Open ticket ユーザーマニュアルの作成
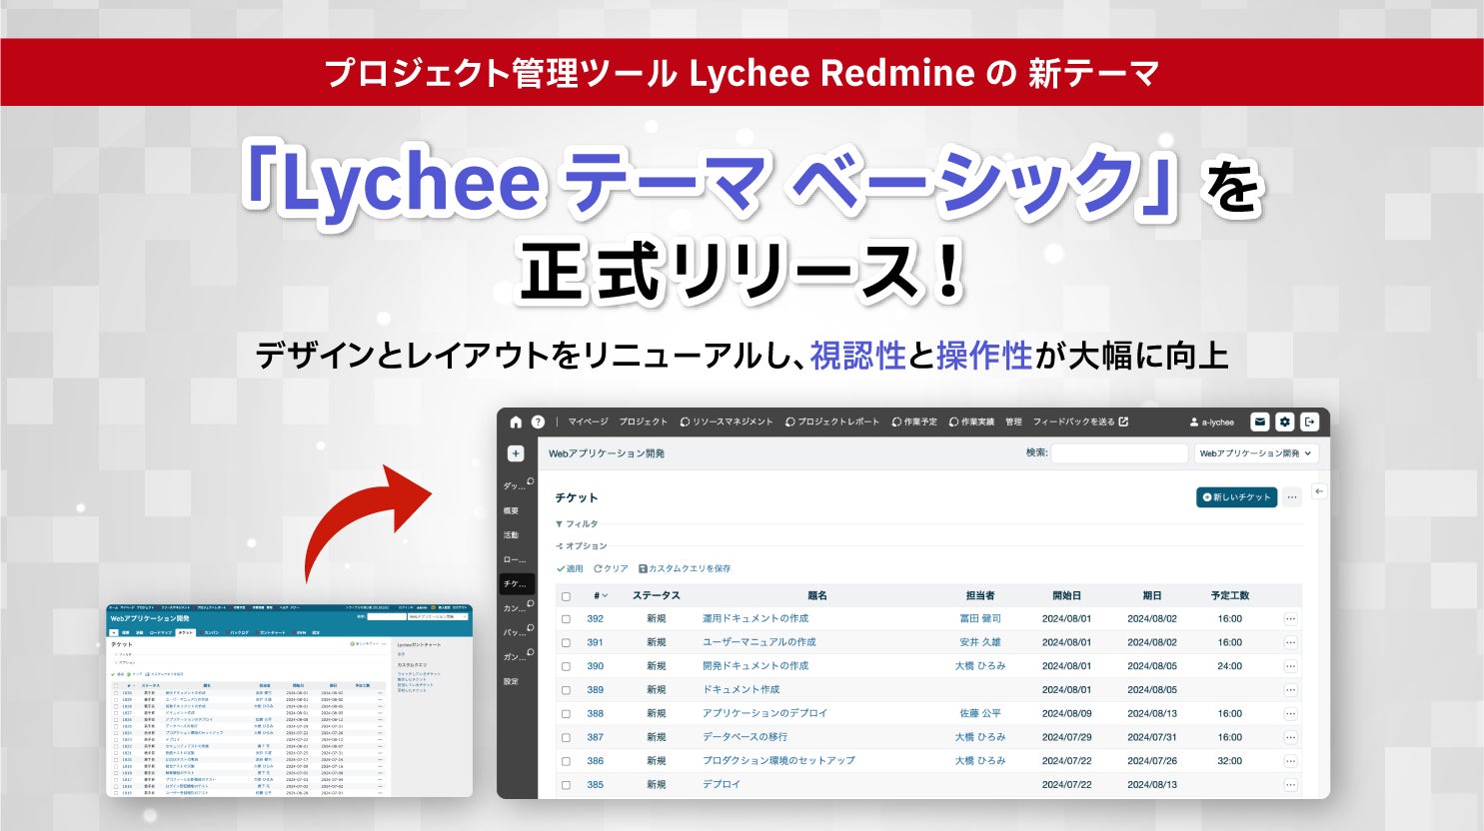 click(x=759, y=643)
